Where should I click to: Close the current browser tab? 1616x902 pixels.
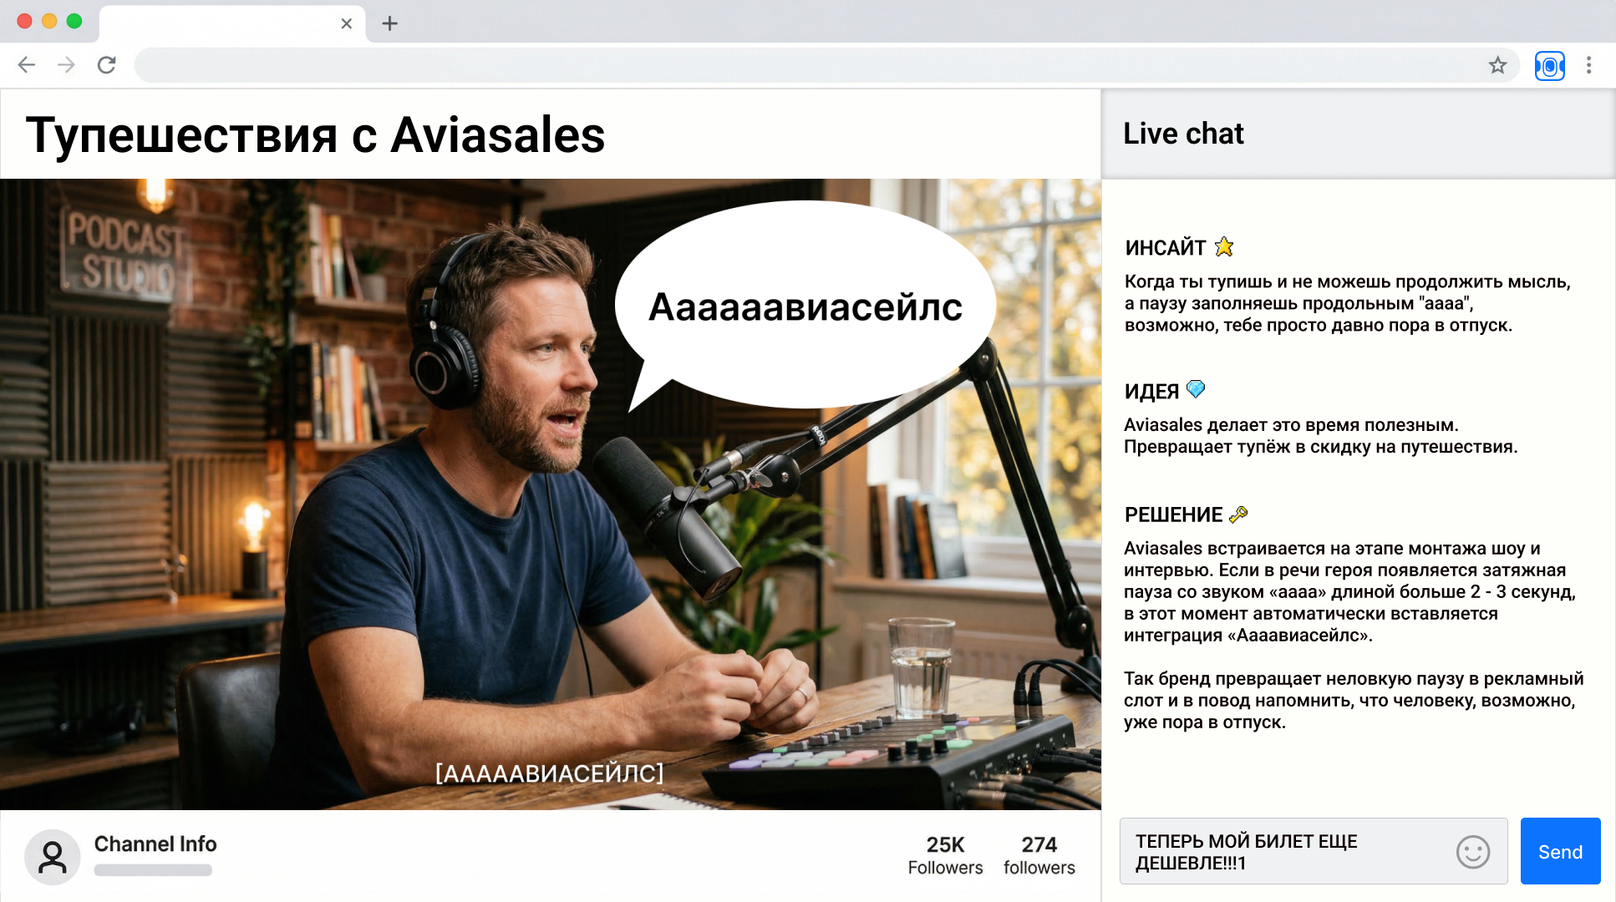(347, 23)
